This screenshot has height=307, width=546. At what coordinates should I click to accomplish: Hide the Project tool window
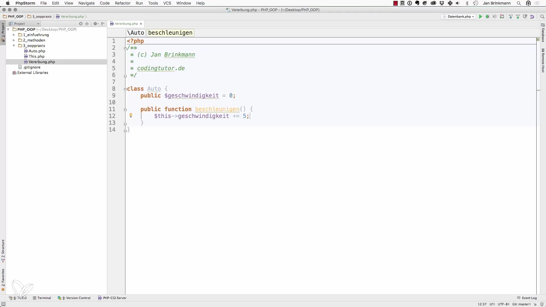pyautogui.click(x=103, y=24)
